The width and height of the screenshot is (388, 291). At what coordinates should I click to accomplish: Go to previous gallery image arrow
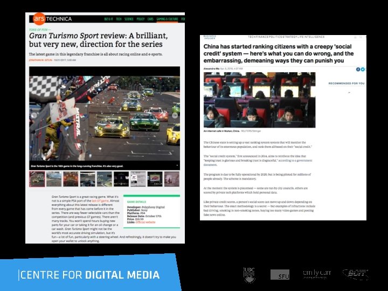[x=33, y=115]
